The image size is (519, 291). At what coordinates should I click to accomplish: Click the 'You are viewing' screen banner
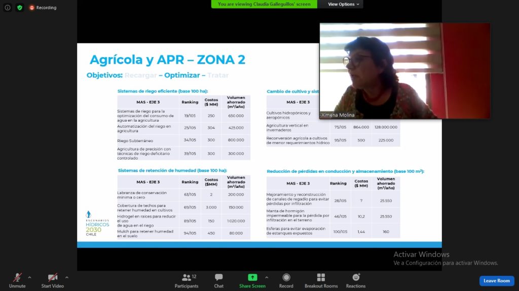click(x=264, y=4)
